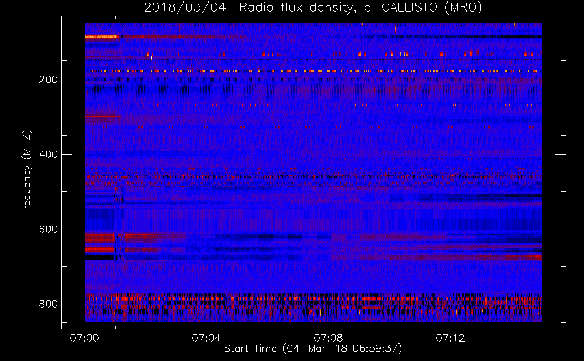Viewport: 584px width, 361px height.
Task: Click the 600 frequency tick label
Action: pos(48,230)
